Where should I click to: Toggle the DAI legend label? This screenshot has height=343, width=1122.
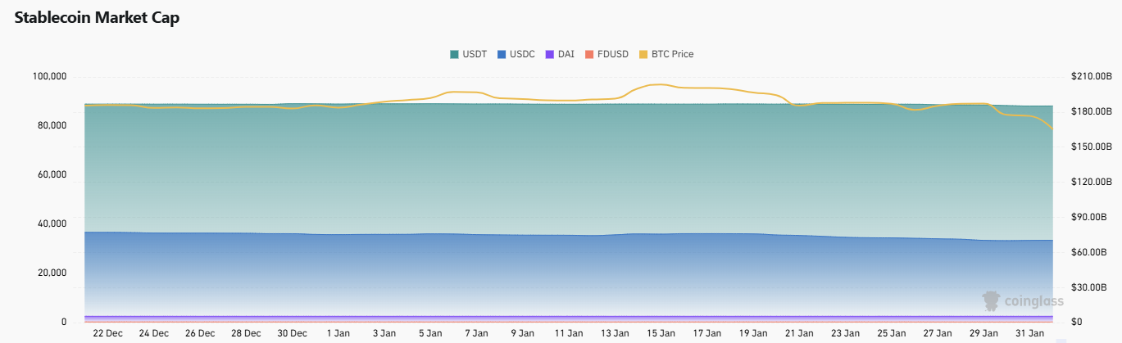(566, 54)
